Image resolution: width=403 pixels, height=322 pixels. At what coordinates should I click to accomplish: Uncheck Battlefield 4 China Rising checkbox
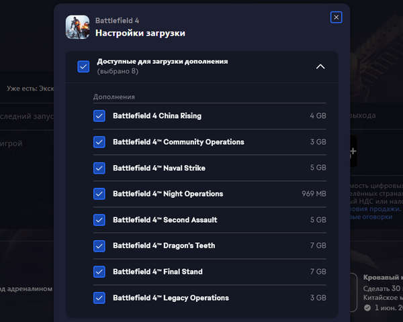(x=99, y=116)
